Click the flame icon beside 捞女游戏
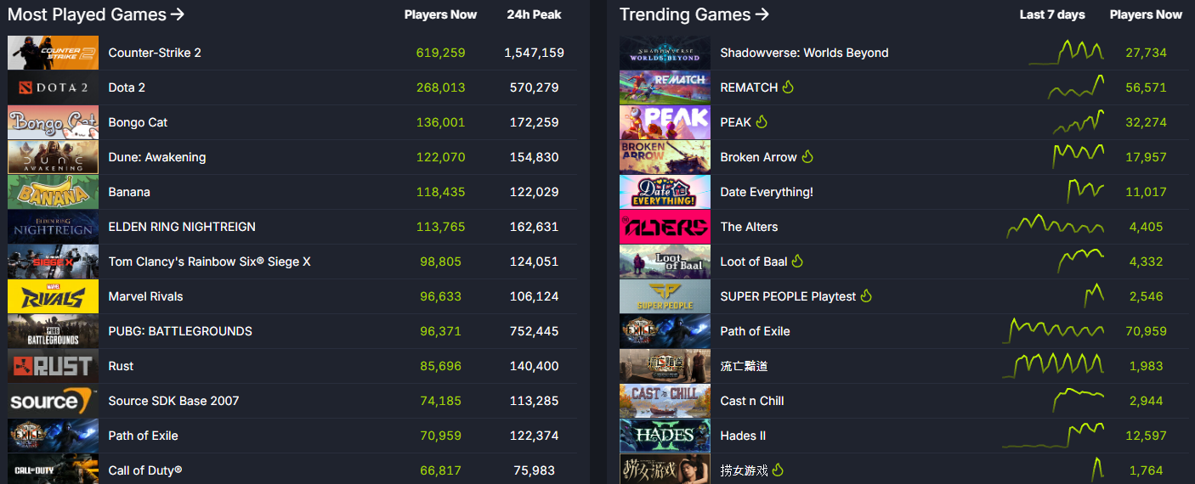 coord(778,470)
